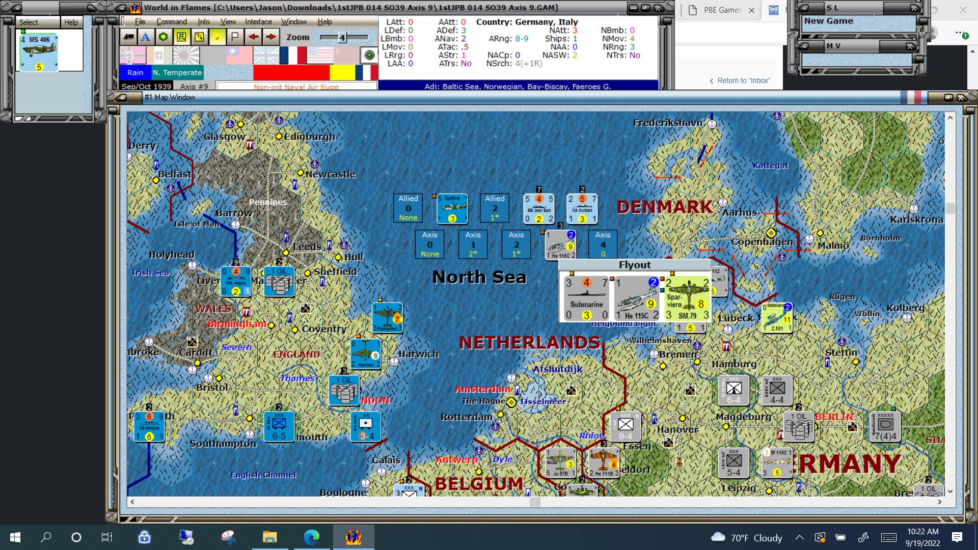Select the Japanese rising sun flag
The height and width of the screenshot is (550, 978).
click(x=186, y=55)
